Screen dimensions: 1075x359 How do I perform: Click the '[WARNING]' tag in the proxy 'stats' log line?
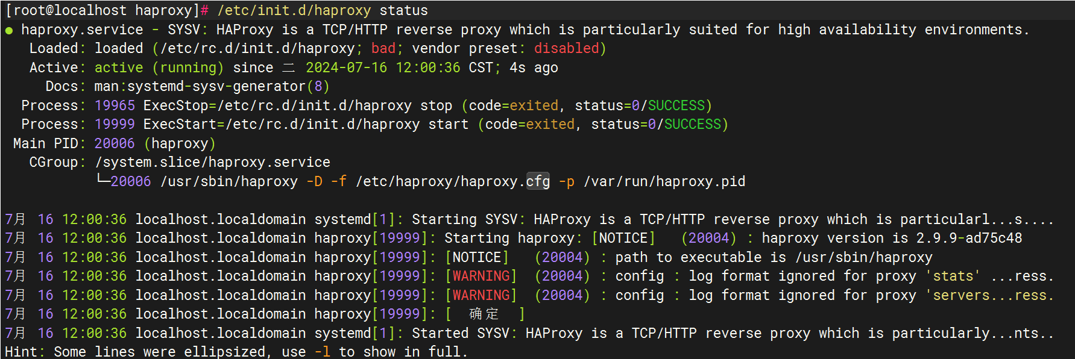(x=481, y=276)
